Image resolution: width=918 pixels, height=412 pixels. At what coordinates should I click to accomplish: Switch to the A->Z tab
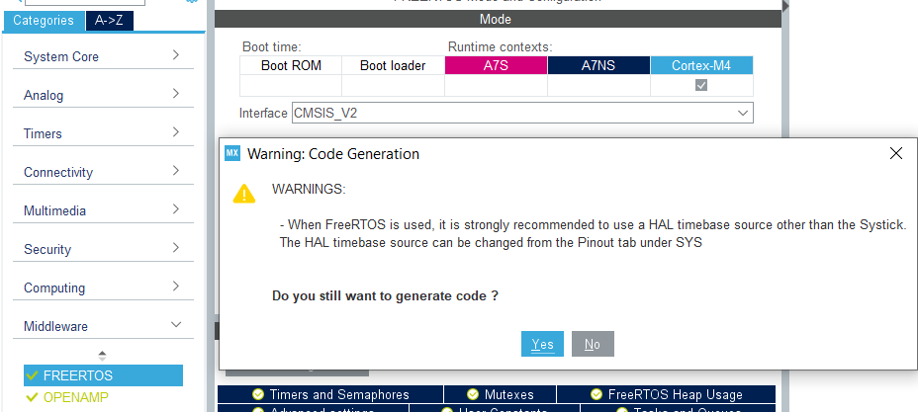point(110,21)
